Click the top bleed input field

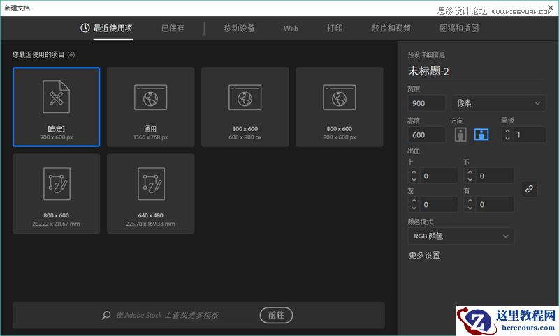[x=439, y=176]
